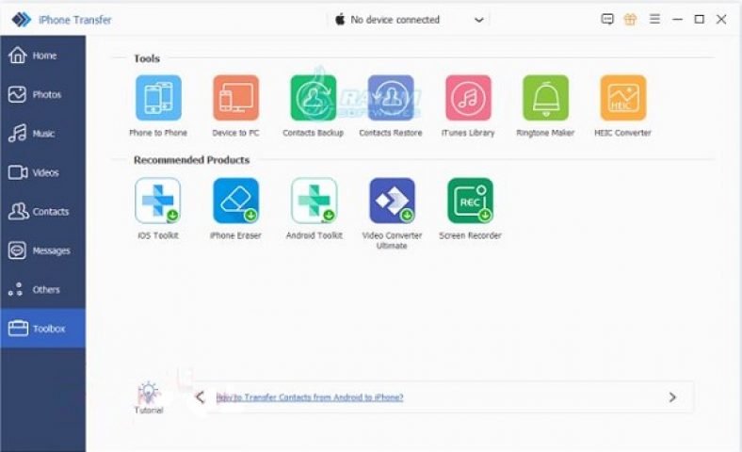
Task: Open the HEIC Converter tool
Action: [622, 98]
